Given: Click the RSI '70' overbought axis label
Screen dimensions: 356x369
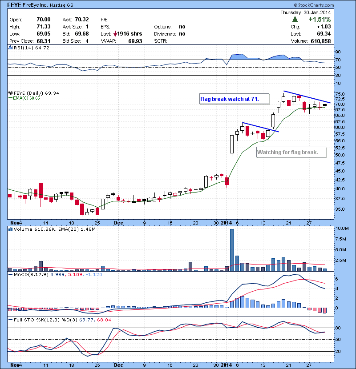Looking at the screenshot, I should coord(338,60).
